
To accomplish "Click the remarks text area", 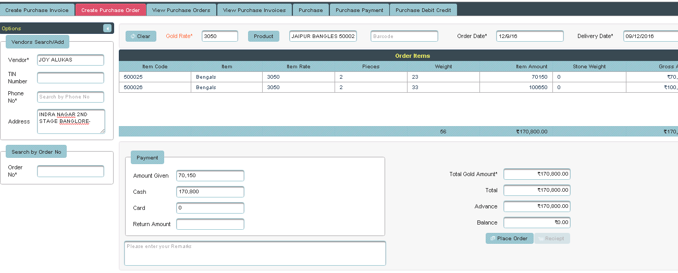I will 255,253.
